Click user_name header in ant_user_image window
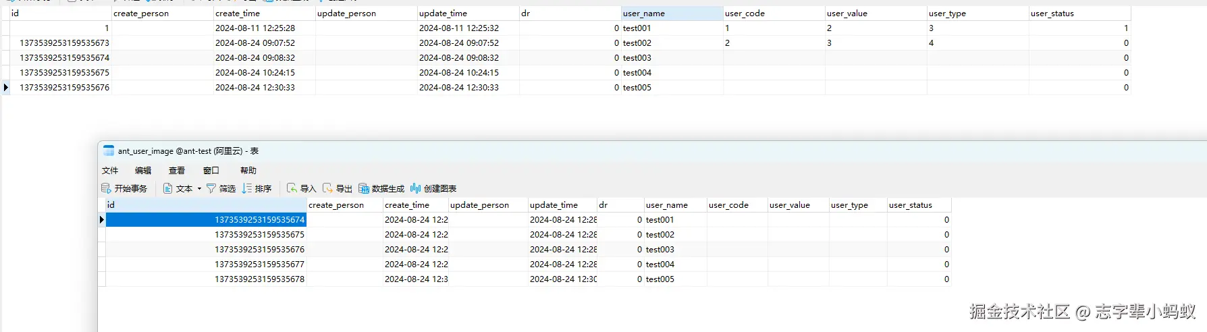The width and height of the screenshot is (1207, 332). click(x=675, y=205)
